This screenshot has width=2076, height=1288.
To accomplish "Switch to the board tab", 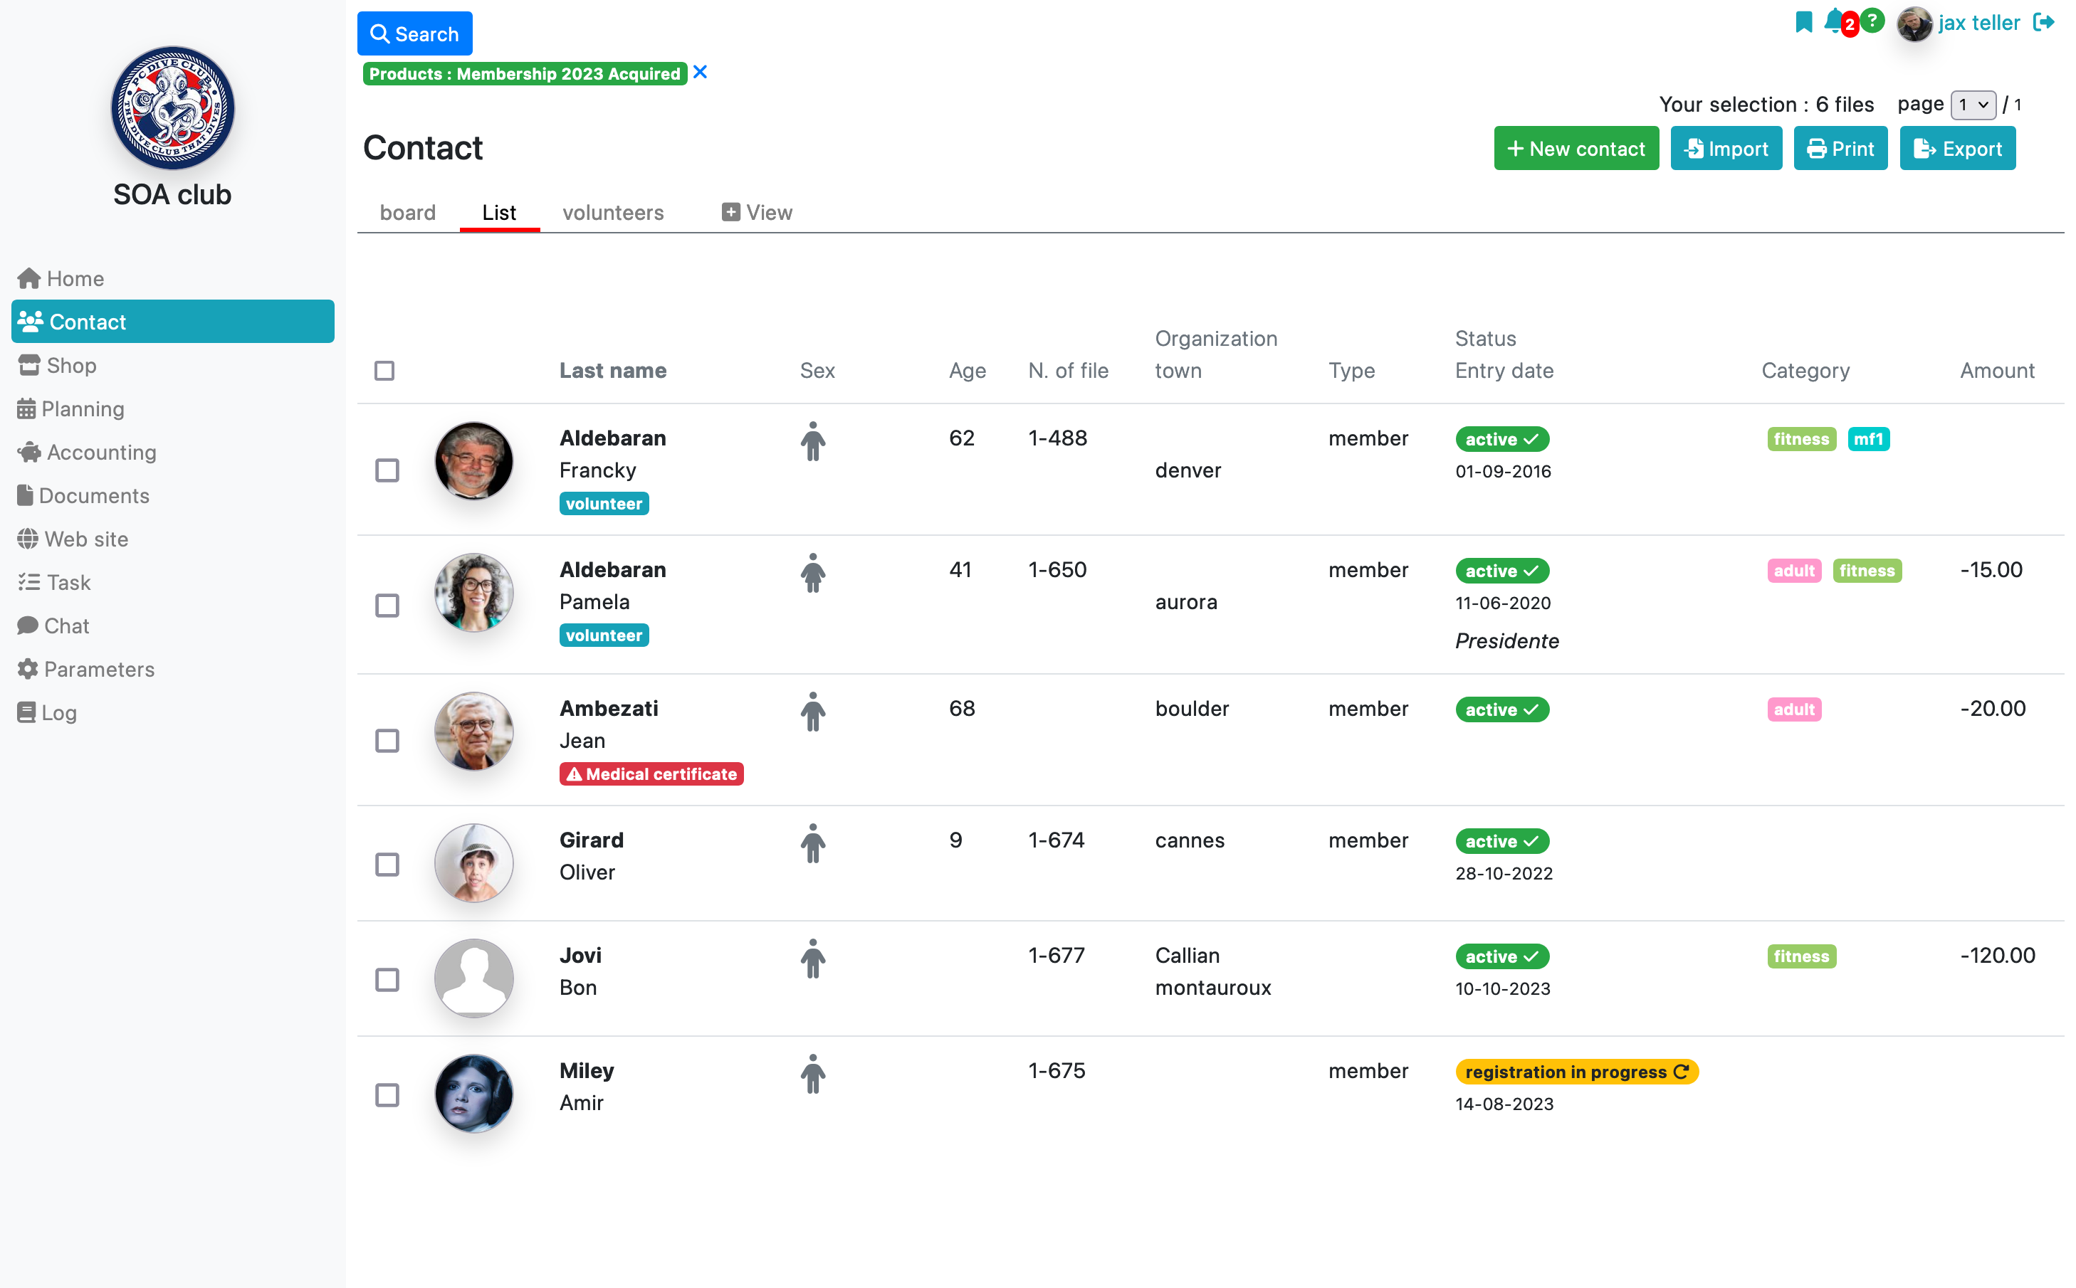I will [x=407, y=212].
